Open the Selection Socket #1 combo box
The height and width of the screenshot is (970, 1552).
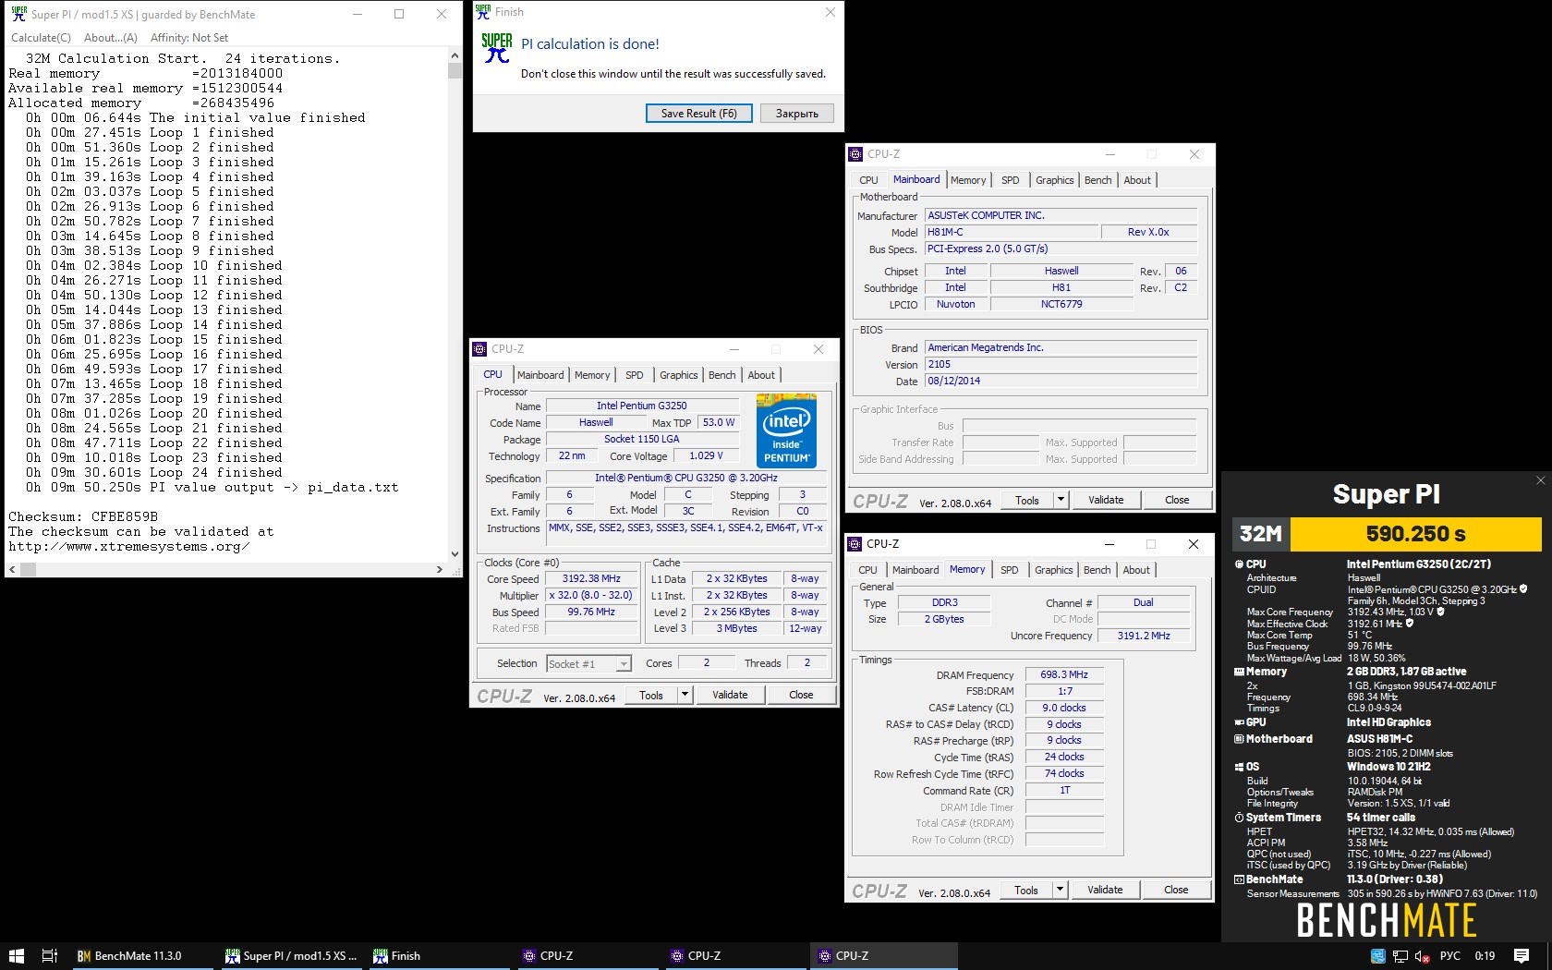coord(588,663)
